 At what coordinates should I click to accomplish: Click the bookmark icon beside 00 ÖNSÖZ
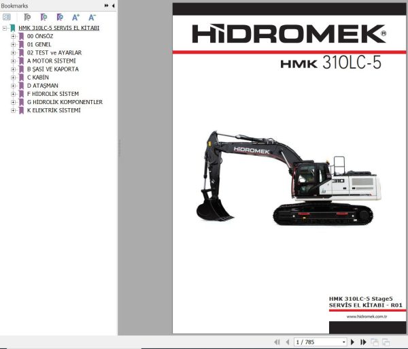point(21,37)
